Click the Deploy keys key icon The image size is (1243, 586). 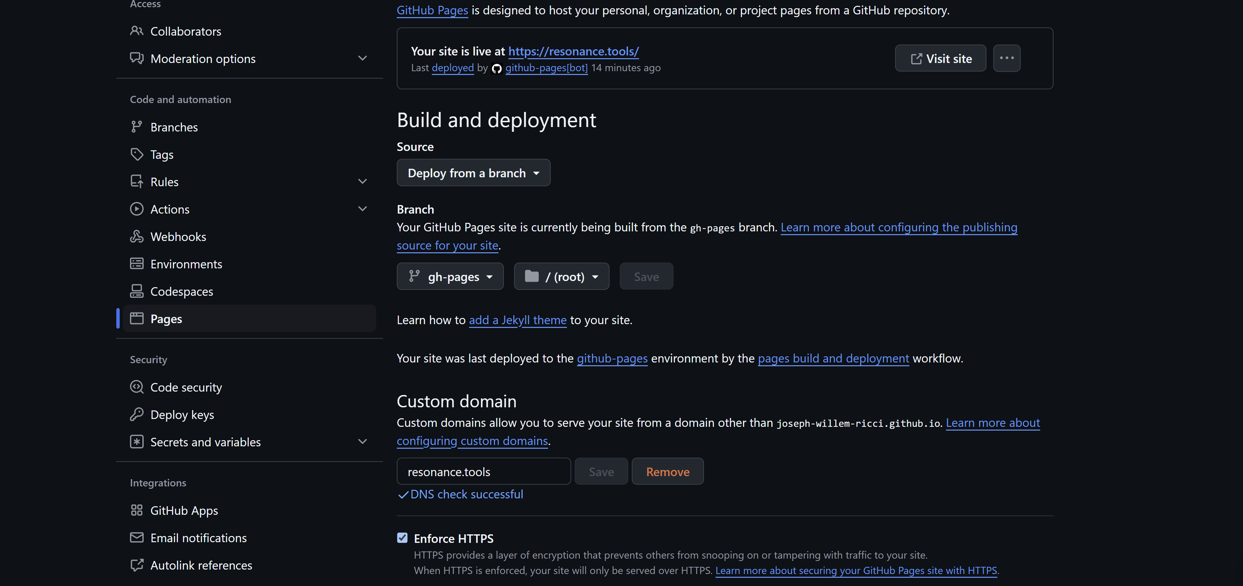pyautogui.click(x=136, y=414)
